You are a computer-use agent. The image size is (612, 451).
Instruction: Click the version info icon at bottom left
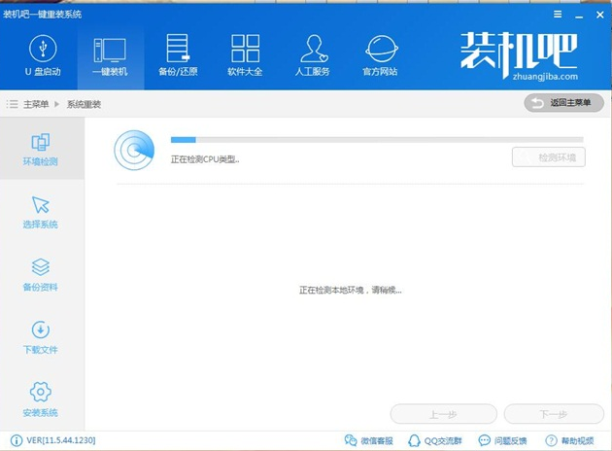click(16, 441)
